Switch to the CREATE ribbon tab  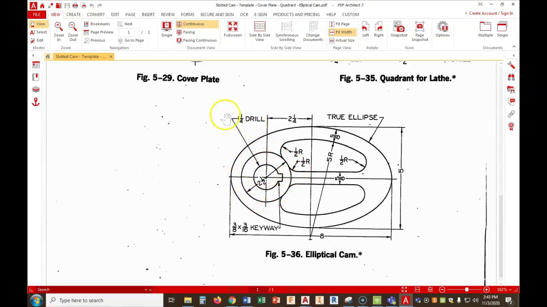click(73, 14)
